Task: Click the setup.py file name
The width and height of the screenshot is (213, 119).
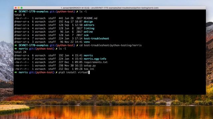Action: (x=90, y=65)
